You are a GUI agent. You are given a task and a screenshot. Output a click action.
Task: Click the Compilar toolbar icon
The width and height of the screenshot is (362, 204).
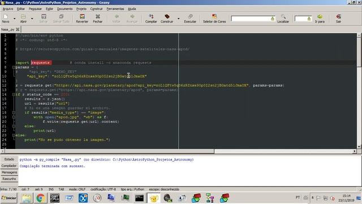151,18
